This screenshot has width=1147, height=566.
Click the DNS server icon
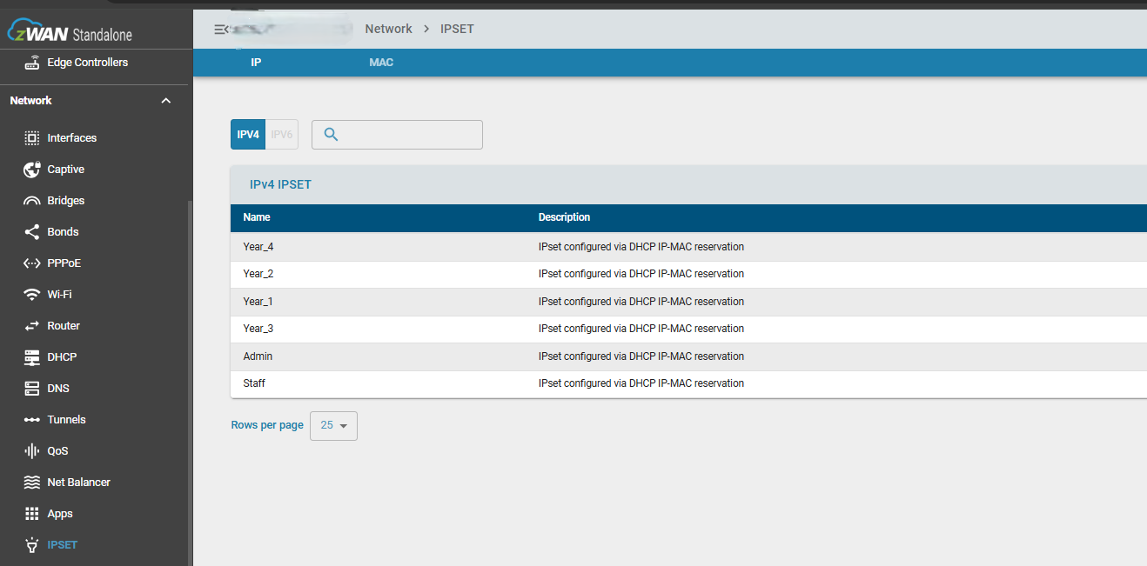(32, 389)
